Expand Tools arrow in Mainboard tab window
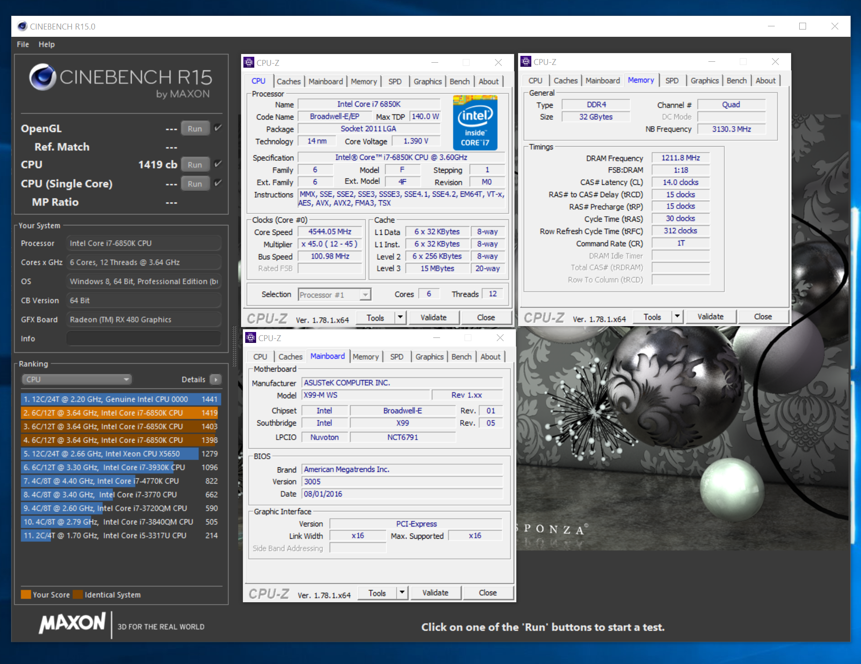 click(402, 593)
